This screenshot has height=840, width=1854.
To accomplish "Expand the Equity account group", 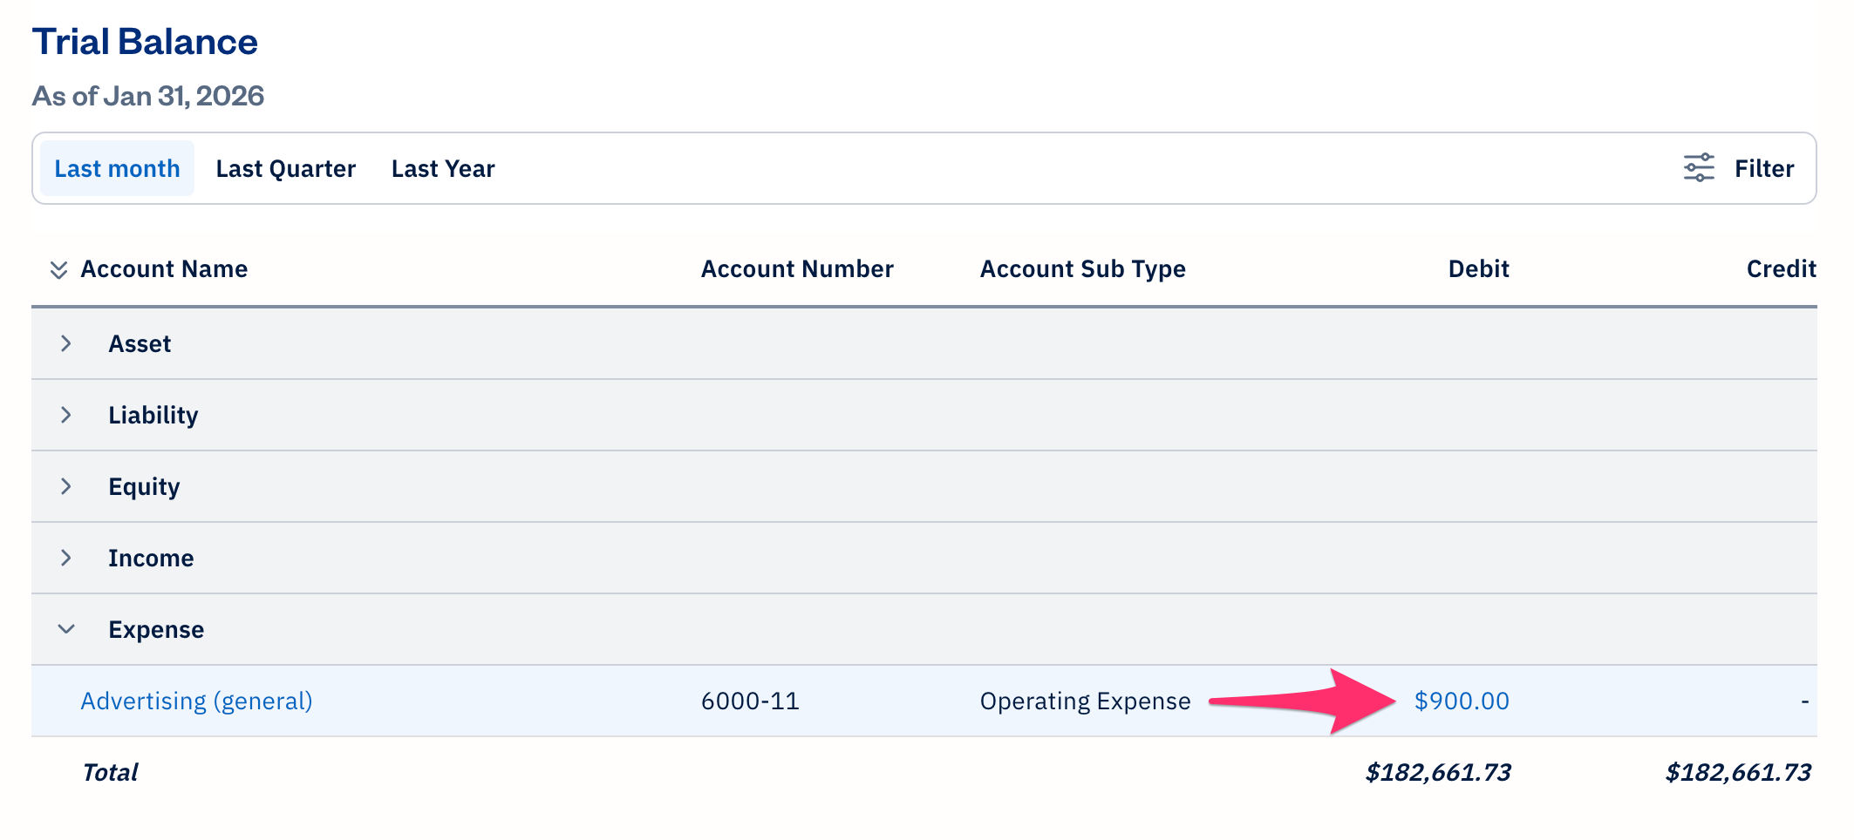I will (x=66, y=486).
